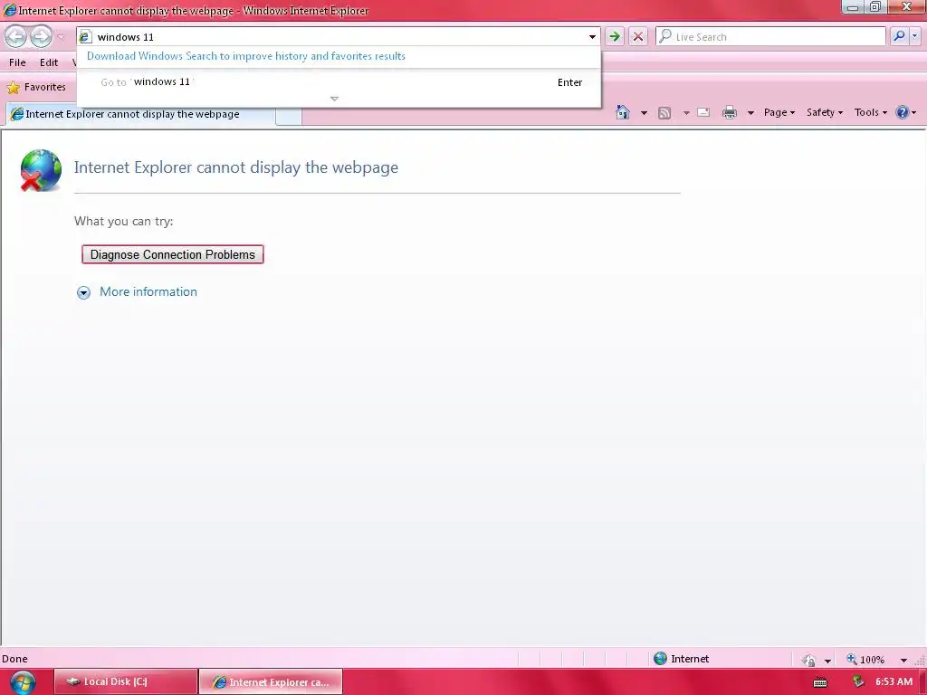This screenshot has width=927, height=695.
Task: Click the Forward navigation arrow
Action: click(41, 36)
